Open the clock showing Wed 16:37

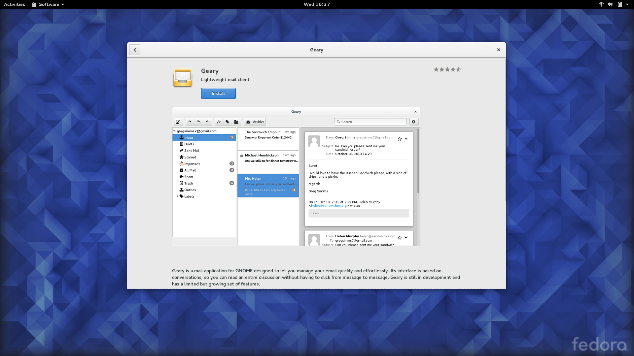(317, 4)
